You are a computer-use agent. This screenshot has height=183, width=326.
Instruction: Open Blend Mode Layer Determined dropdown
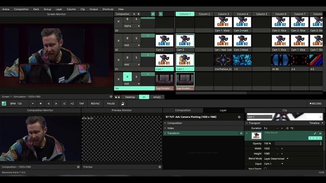pyautogui.click(x=276, y=159)
